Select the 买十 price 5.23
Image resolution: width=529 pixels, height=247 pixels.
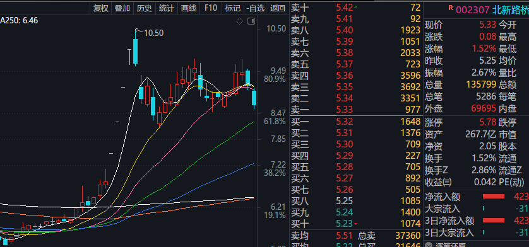(x=345, y=224)
